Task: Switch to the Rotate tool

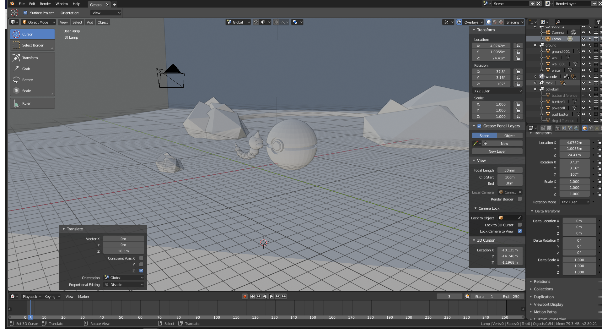Action: (x=32, y=80)
